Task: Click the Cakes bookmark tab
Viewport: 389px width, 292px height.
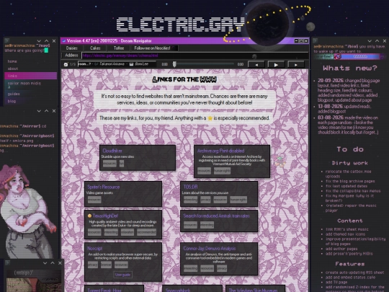Action: tap(95, 48)
